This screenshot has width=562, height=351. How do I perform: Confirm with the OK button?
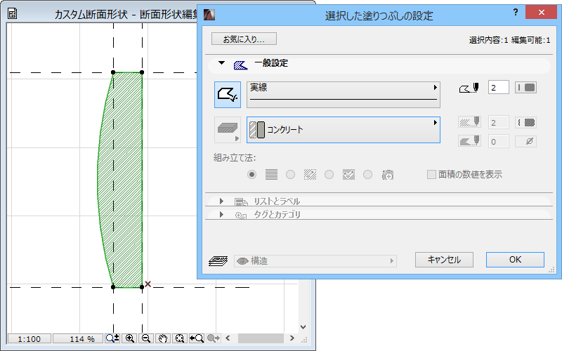pos(515,260)
